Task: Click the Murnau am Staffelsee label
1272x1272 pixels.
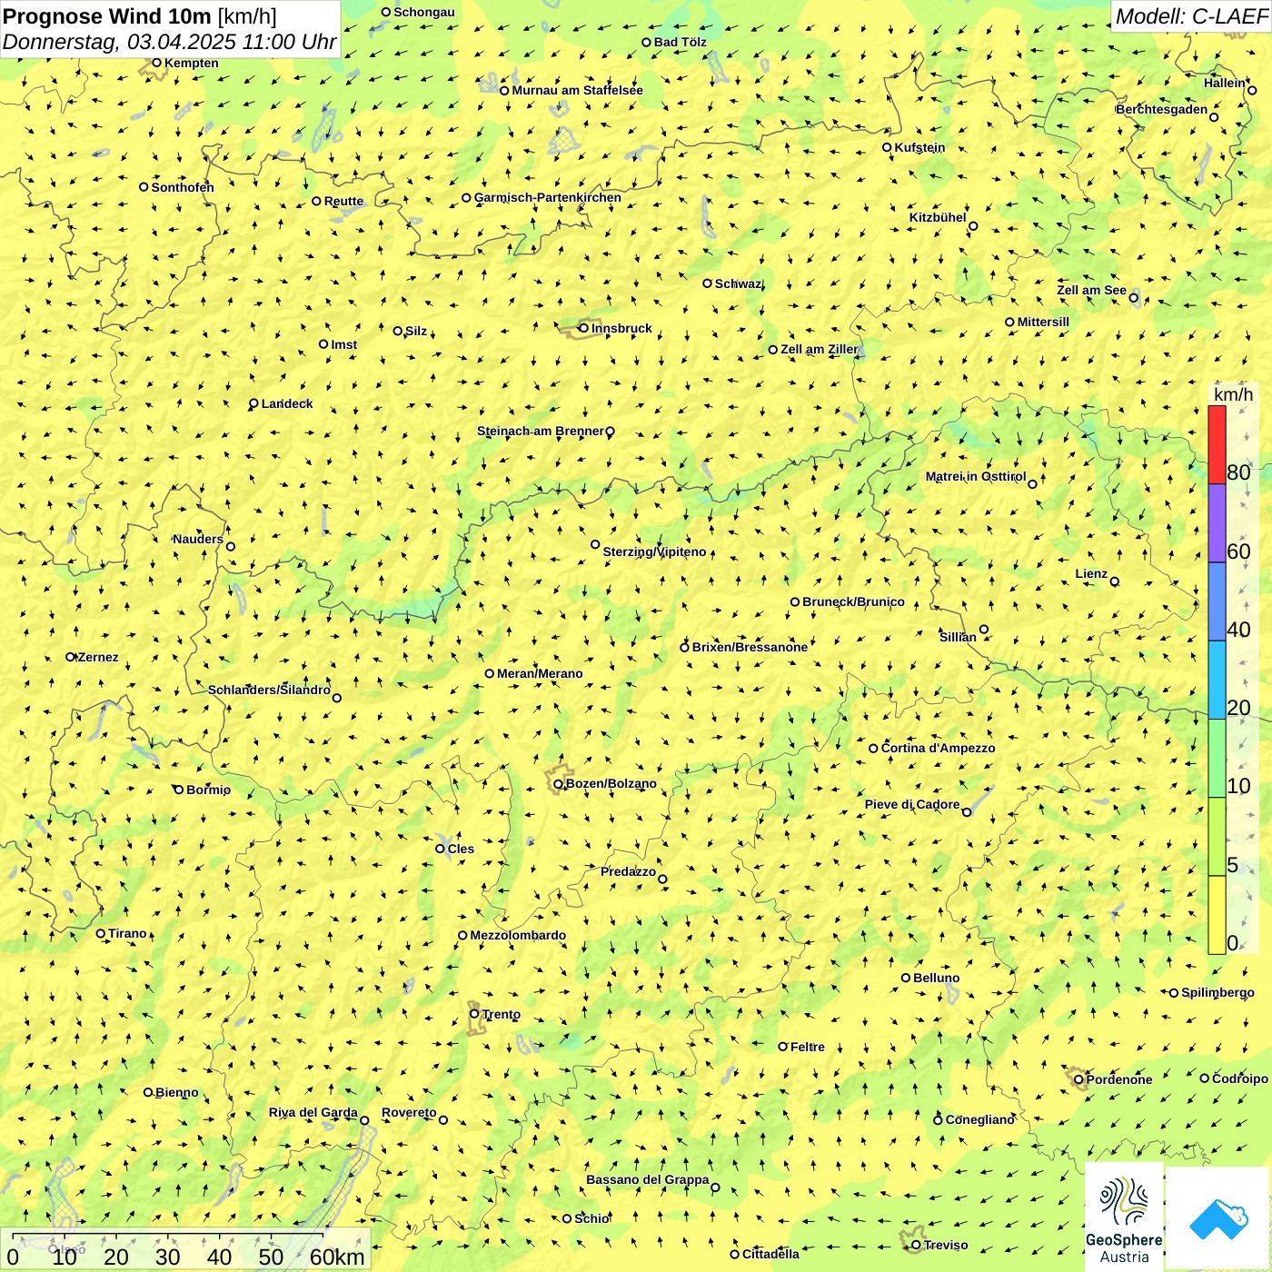Action: [577, 90]
